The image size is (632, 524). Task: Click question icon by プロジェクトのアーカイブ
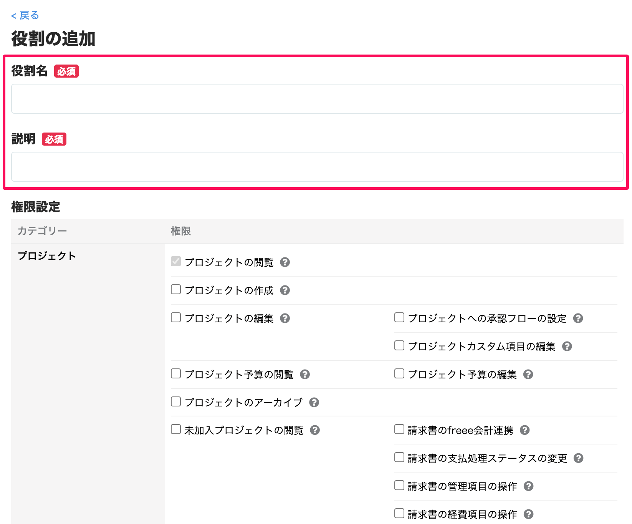(314, 402)
